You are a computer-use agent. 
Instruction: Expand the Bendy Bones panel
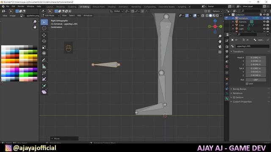coord(239,89)
